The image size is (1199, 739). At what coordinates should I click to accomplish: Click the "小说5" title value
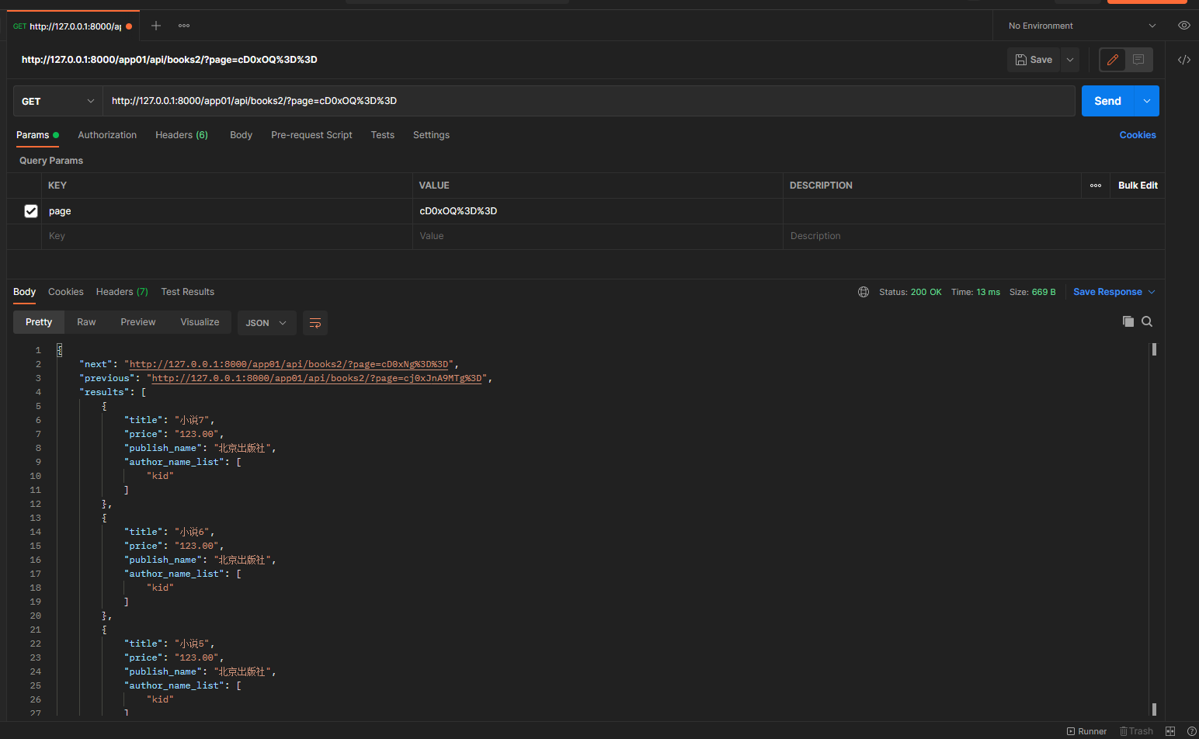(x=192, y=644)
